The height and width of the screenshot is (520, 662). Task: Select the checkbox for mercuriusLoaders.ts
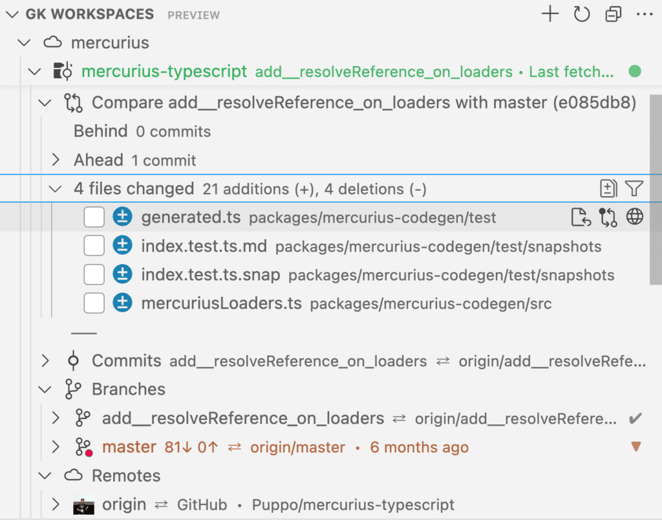click(94, 302)
